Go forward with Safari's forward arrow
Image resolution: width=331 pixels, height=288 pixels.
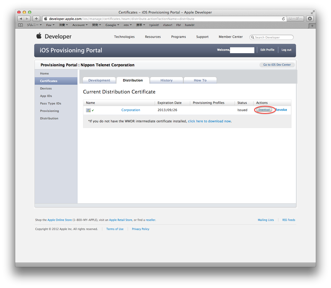click(x=27, y=19)
